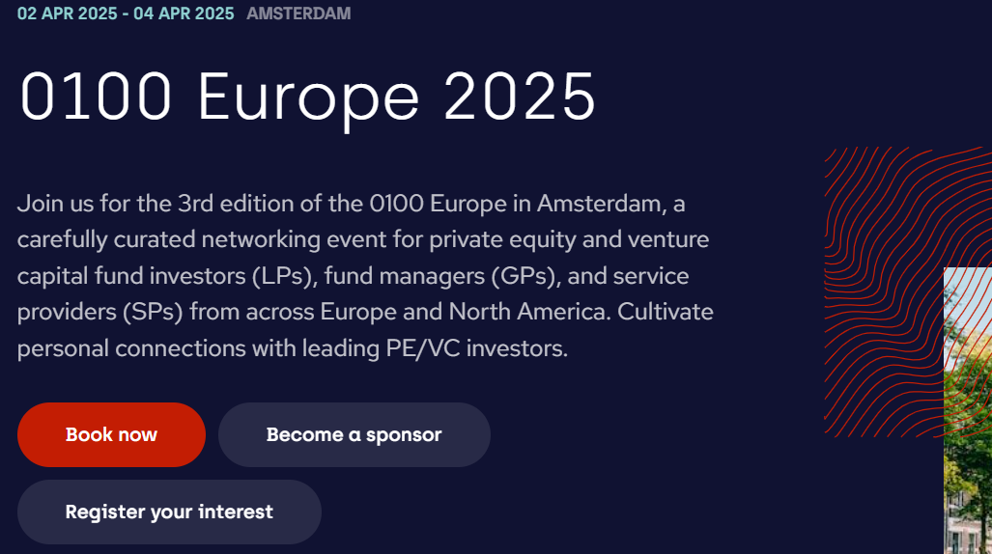Click the word Europe in the heading
Viewport: 992px width, 554px height.
[x=308, y=100]
